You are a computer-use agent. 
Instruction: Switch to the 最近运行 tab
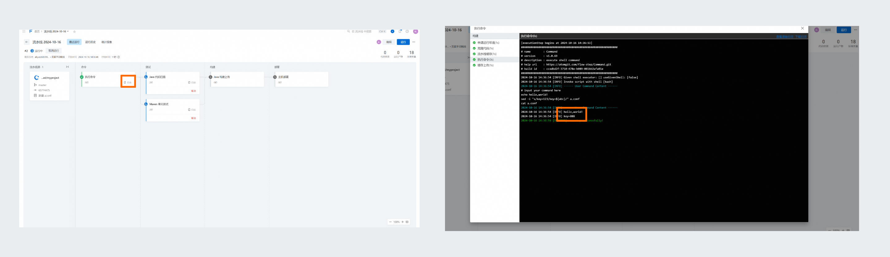coord(74,42)
